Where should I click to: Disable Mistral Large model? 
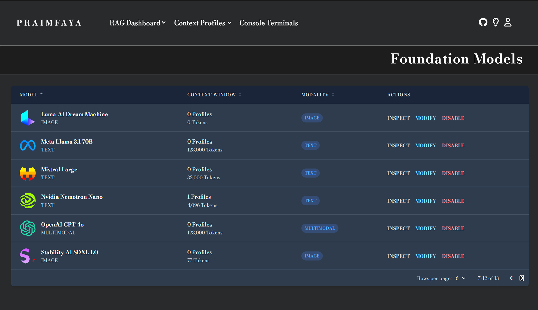[x=453, y=173]
